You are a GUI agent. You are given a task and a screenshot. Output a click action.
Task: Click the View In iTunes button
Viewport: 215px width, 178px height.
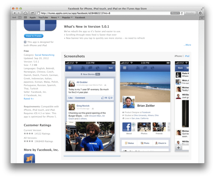tap(34, 36)
